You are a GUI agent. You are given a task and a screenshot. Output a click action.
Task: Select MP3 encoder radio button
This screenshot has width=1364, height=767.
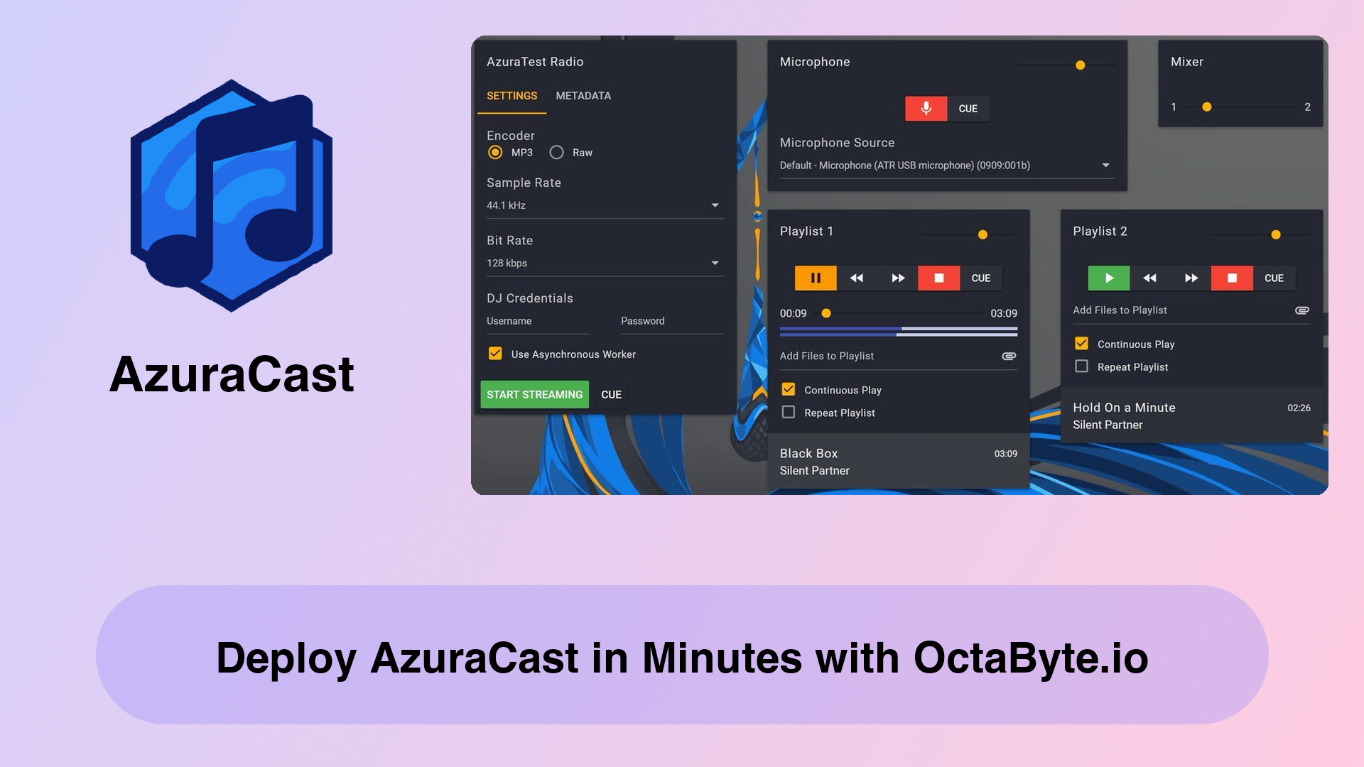point(494,152)
